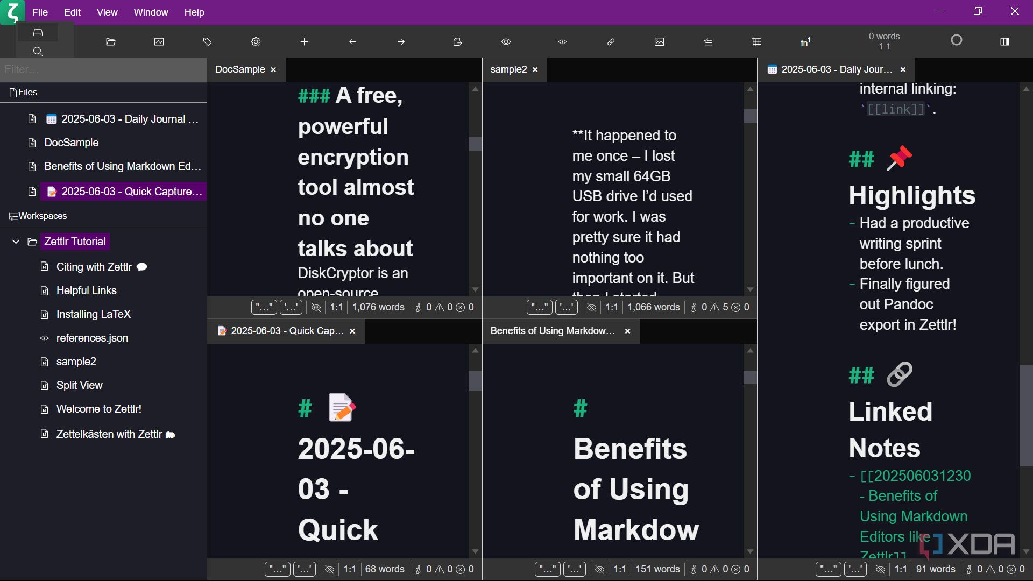1033x581 pixels.
Task: Insert task list toolbar icon
Action: tap(708, 42)
